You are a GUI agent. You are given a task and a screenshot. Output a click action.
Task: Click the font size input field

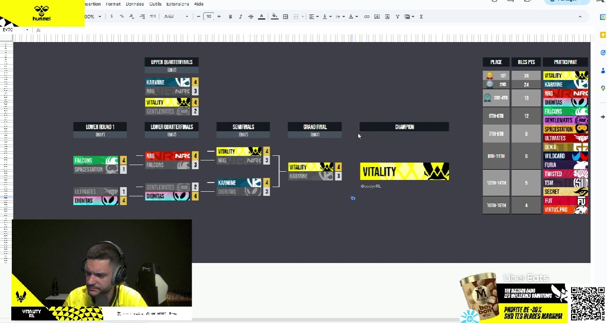point(208,16)
